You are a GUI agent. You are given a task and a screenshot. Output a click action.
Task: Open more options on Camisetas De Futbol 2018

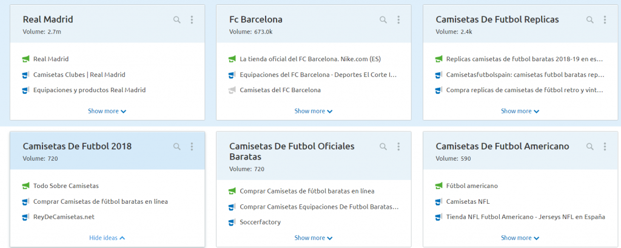tap(192, 147)
